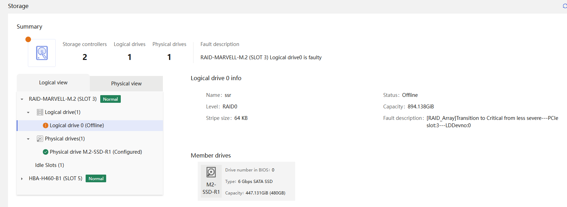Select RAID-MARVELL-M.2 (SLOT 3) controller

pyautogui.click(x=63, y=99)
